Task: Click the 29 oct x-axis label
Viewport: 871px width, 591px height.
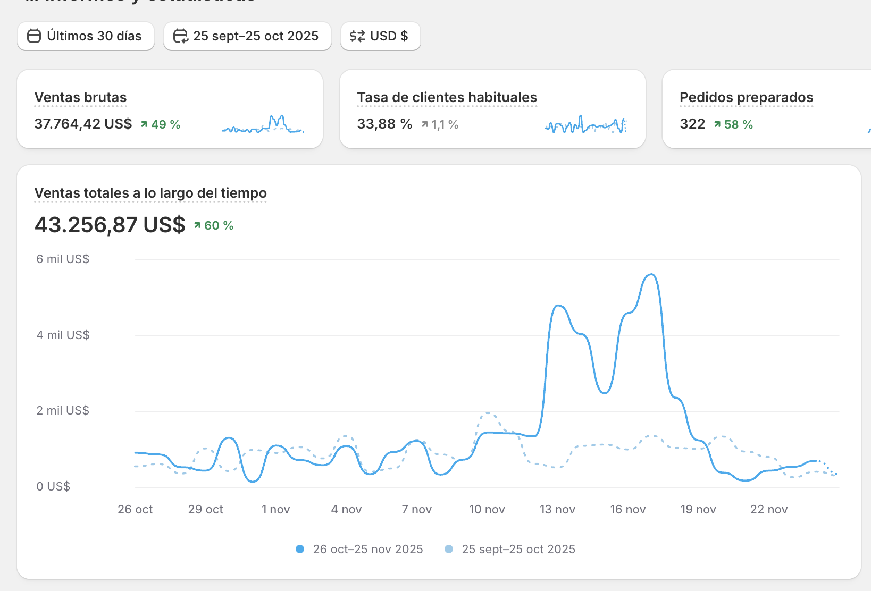Action: pyautogui.click(x=205, y=509)
